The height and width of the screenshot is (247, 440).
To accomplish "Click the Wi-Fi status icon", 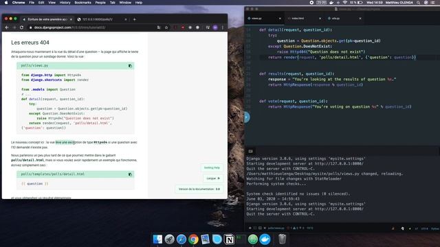I will pos(345,3).
